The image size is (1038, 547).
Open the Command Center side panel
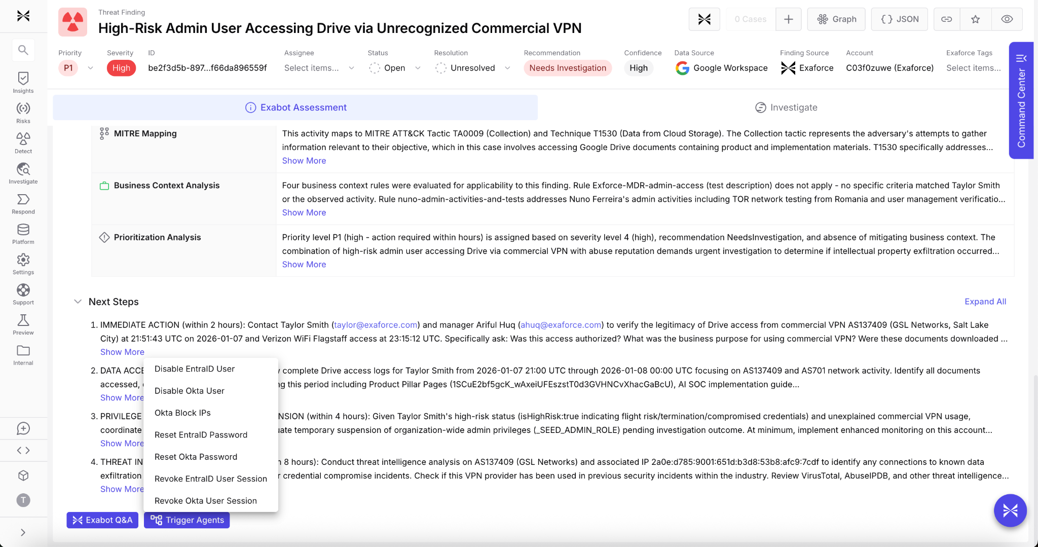(x=1021, y=100)
